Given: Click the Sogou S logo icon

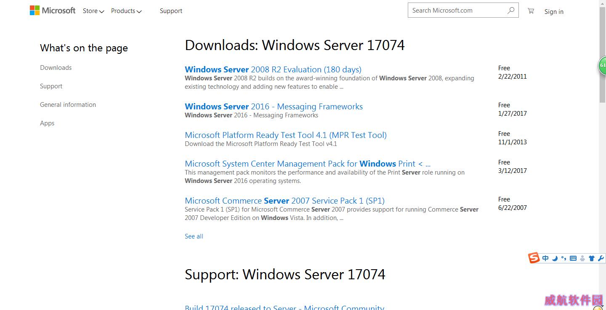Looking at the screenshot, I should pos(534,258).
